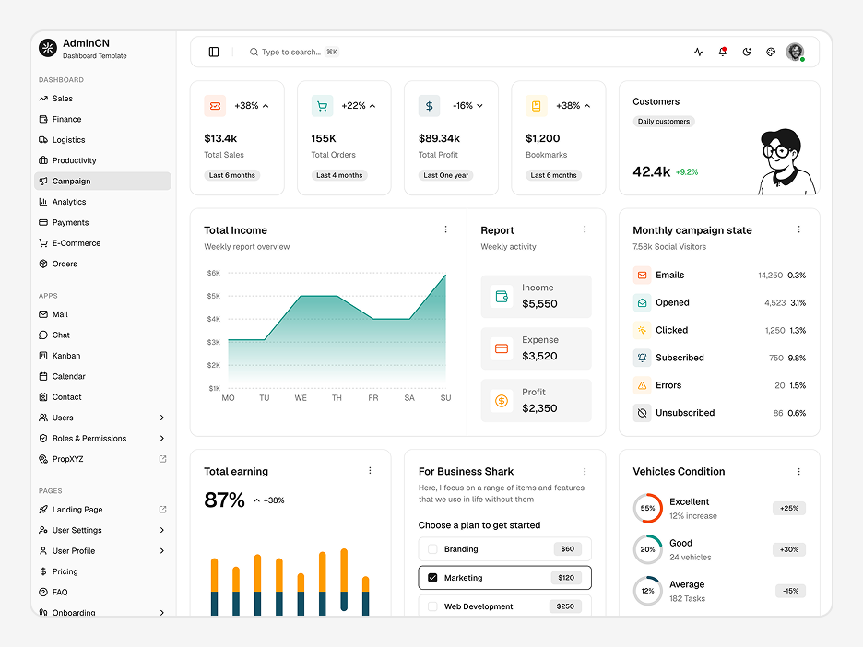The image size is (863, 647).
Task: Click the Income wallet icon
Action: (x=502, y=297)
